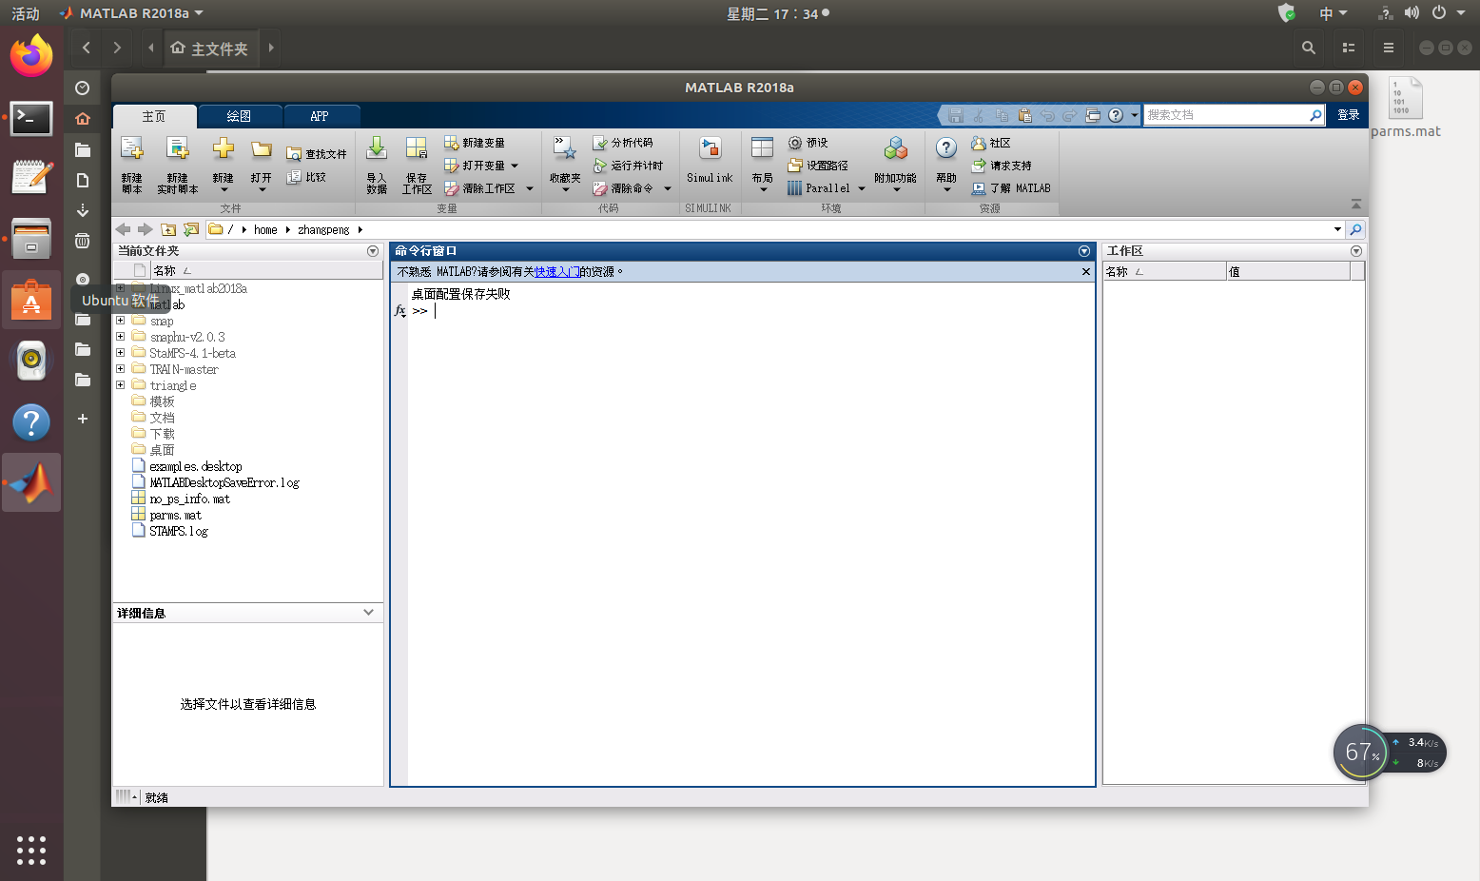Image resolution: width=1480 pixels, height=881 pixels.
Task: Click 'home' in the address path
Action: (x=265, y=229)
